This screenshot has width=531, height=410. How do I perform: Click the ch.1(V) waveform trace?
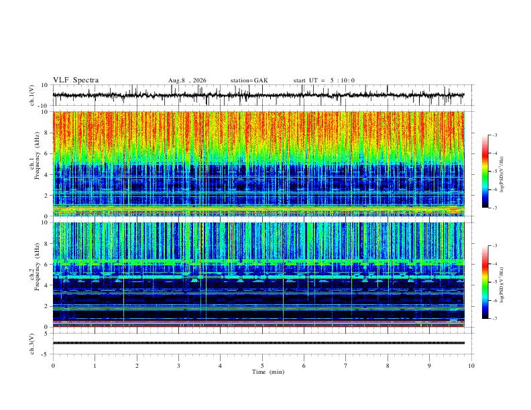tap(259, 95)
